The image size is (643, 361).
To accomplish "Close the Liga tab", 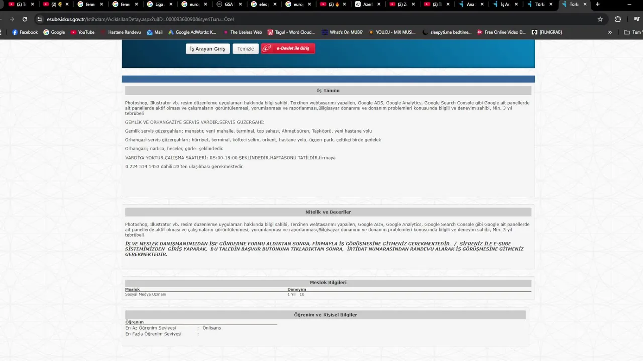I will 171,4.
